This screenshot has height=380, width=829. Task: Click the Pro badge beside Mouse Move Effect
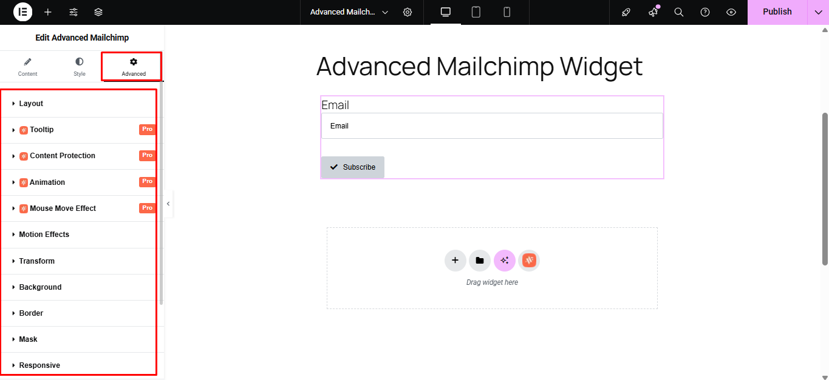tap(147, 208)
